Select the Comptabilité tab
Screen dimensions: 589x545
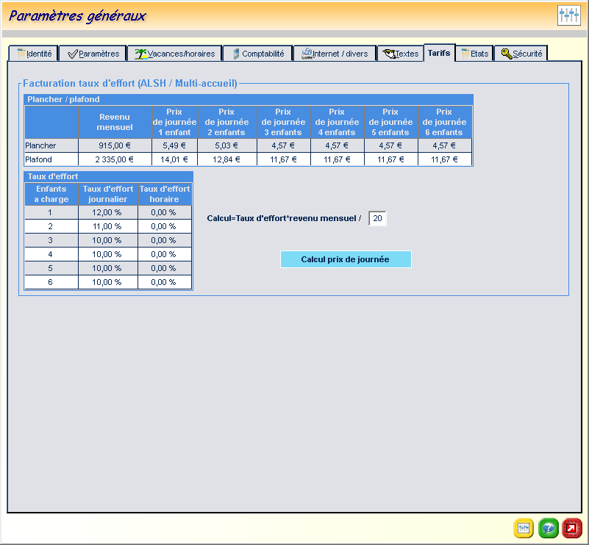(257, 54)
